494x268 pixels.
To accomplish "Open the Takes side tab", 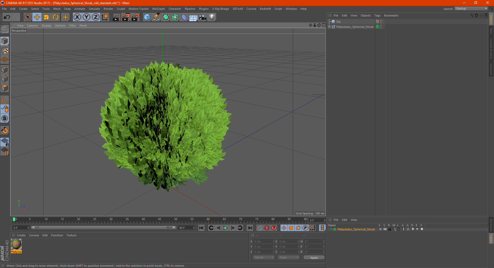I will click(491, 31).
